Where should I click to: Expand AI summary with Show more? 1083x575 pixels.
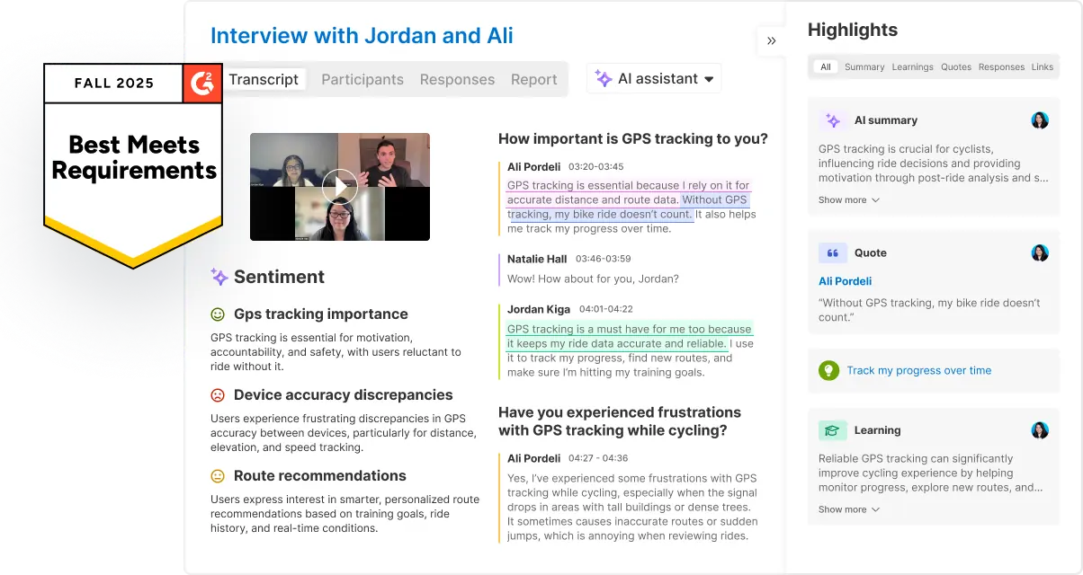tap(848, 200)
